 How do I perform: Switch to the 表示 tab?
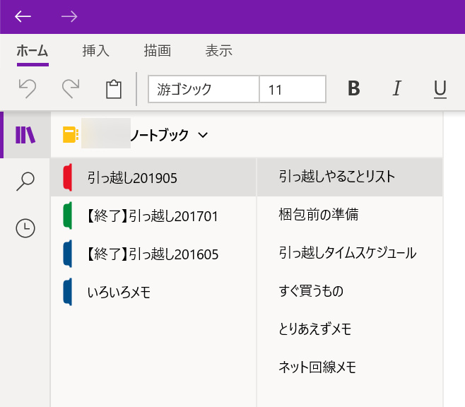tap(219, 51)
